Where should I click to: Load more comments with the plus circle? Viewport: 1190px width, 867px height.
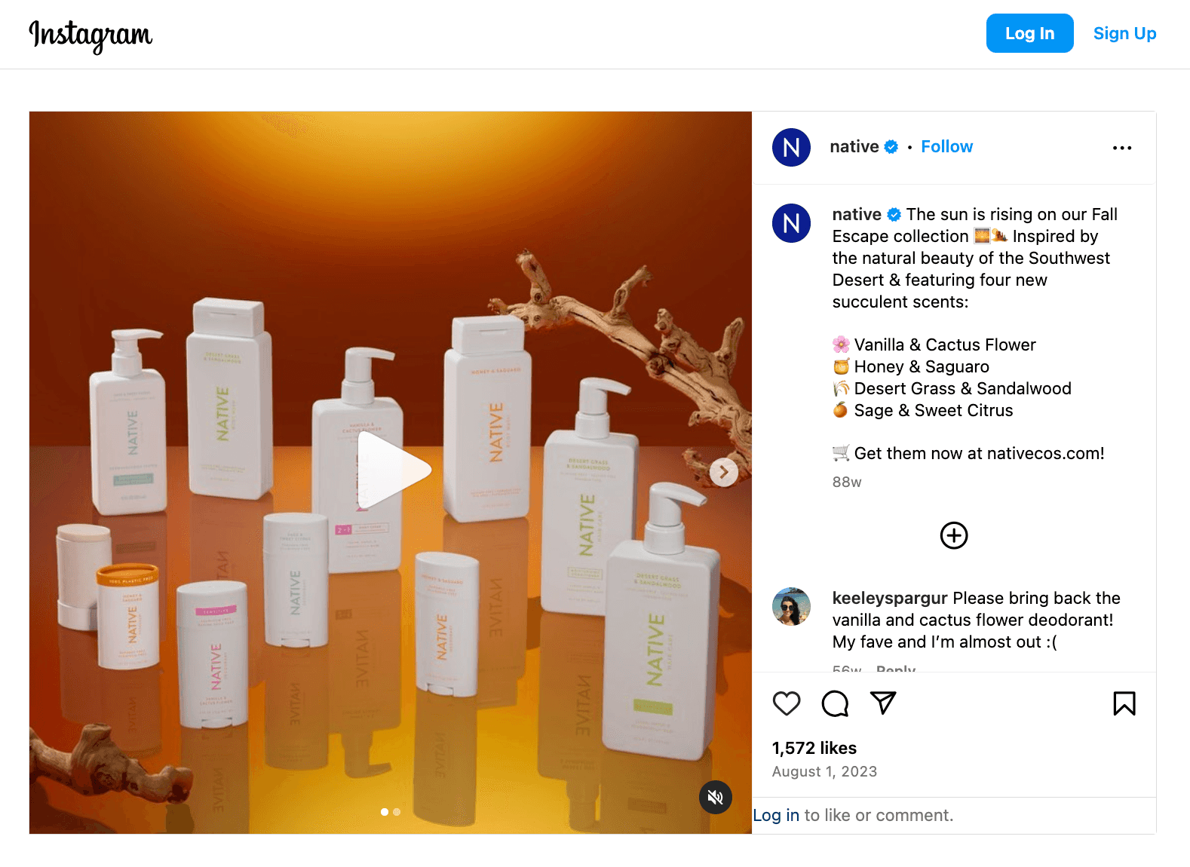[954, 535]
